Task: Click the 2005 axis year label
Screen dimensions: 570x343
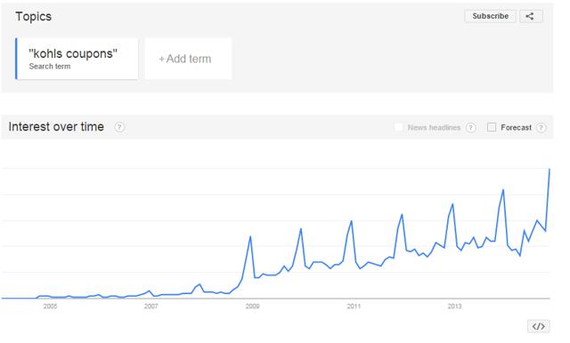Action: (x=50, y=307)
